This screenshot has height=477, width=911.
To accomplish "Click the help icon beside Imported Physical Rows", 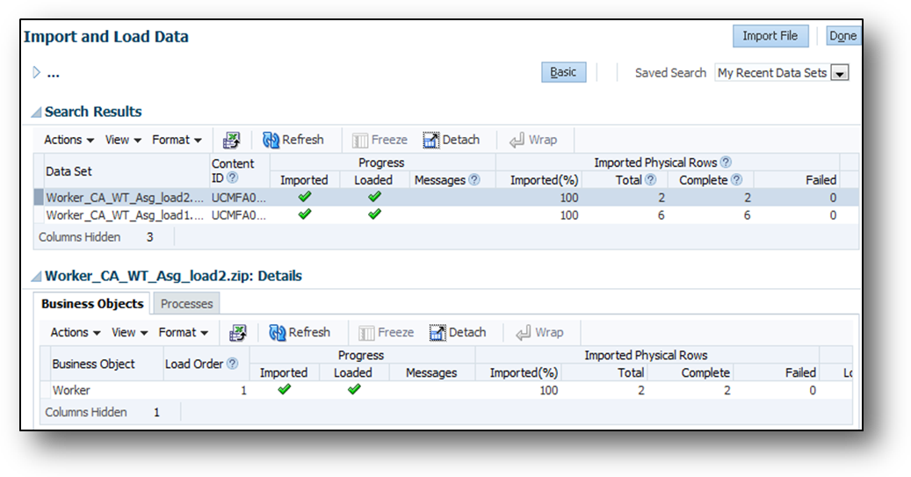I will tap(726, 163).
